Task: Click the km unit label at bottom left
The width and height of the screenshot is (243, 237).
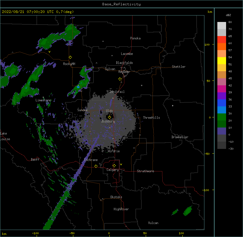Action: coord(4,234)
